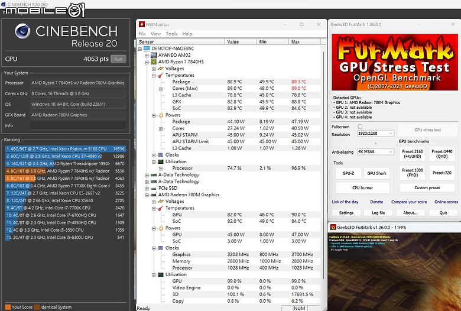Open the FurMark Log file button
461x311 pixels.
tap(378, 213)
